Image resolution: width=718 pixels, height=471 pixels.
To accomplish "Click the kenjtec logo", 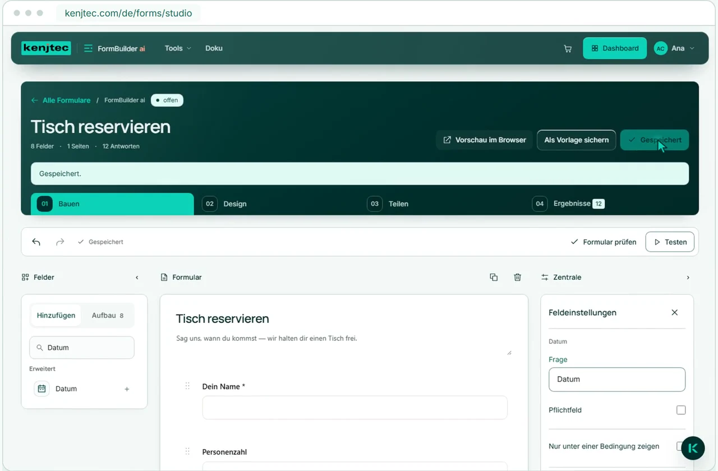I will pos(46,48).
